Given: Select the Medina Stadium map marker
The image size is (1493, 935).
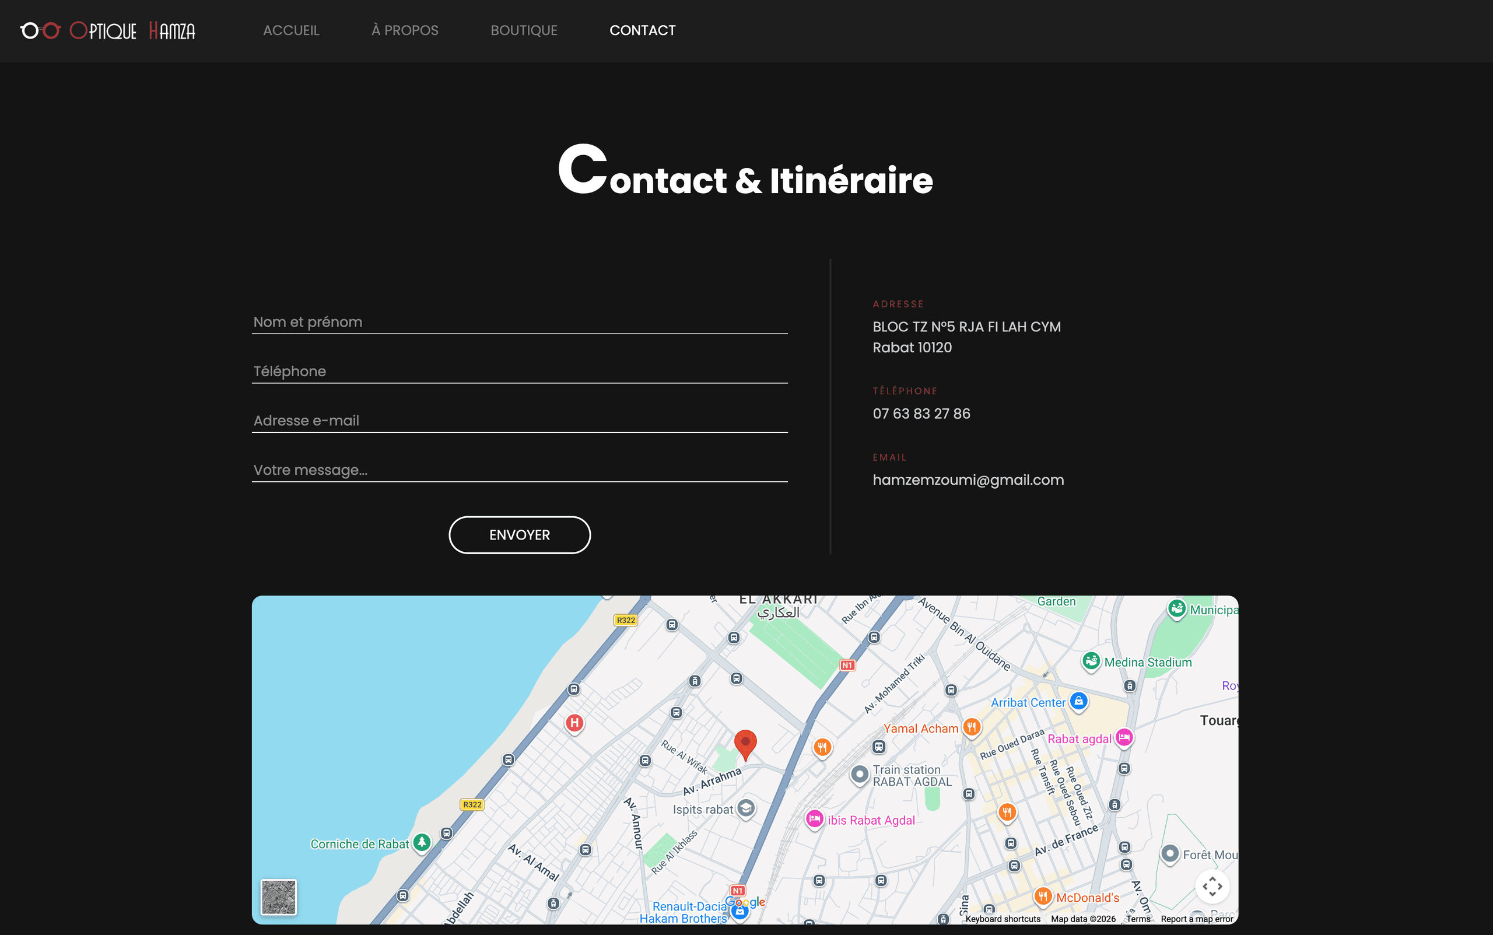Looking at the screenshot, I should click(x=1091, y=661).
